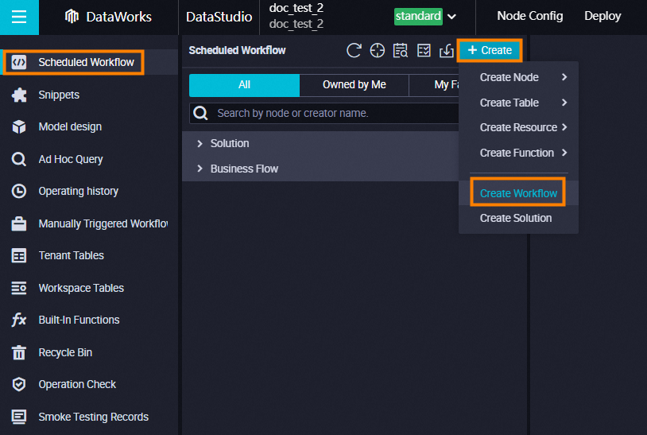Click the Built-In Functions fx icon
This screenshot has width=647, height=435.
point(19,320)
